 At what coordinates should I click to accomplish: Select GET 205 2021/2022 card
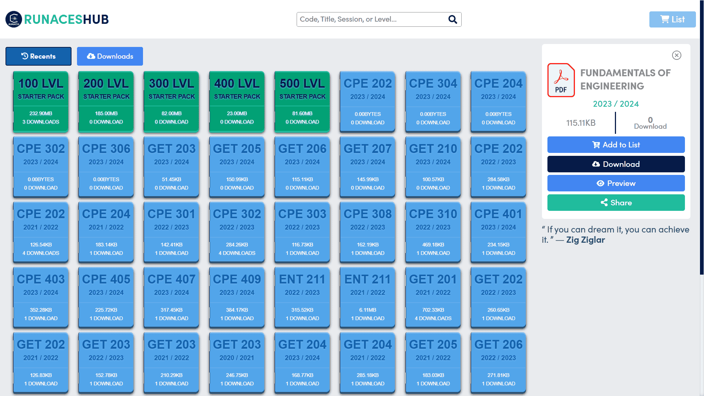pos(433,363)
